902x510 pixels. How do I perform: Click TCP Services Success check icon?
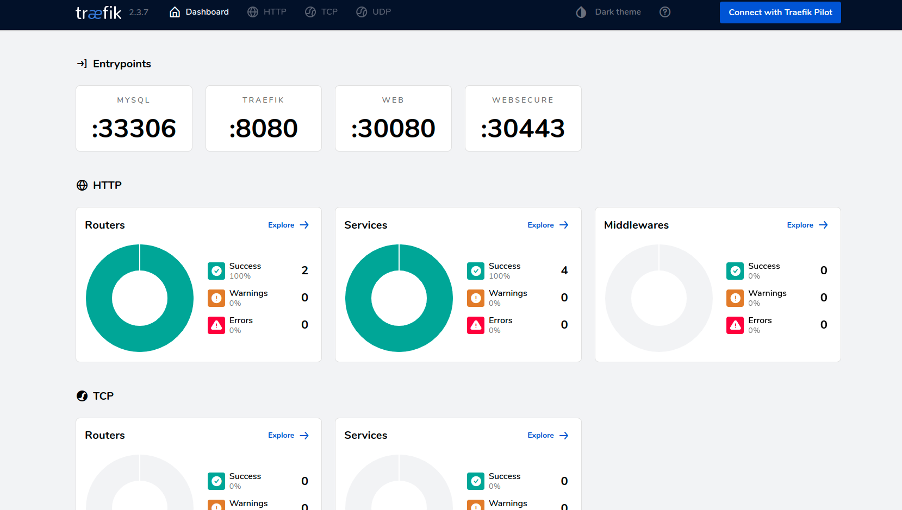(x=476, y=481)
